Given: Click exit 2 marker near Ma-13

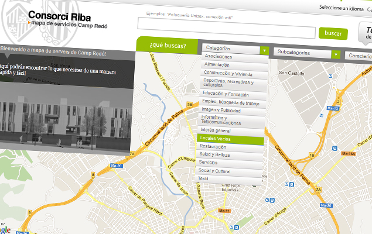Looking at the screenshot, I should (339, 102).
